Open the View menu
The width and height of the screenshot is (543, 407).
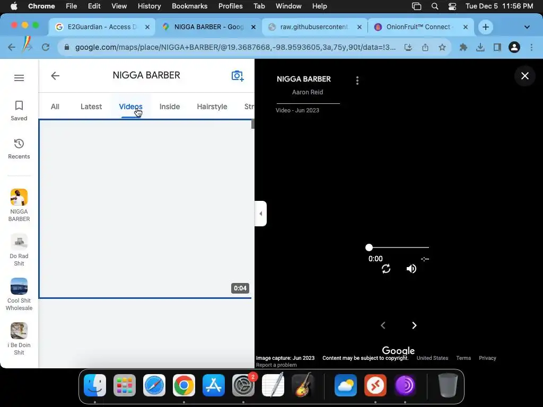point(119,6)
